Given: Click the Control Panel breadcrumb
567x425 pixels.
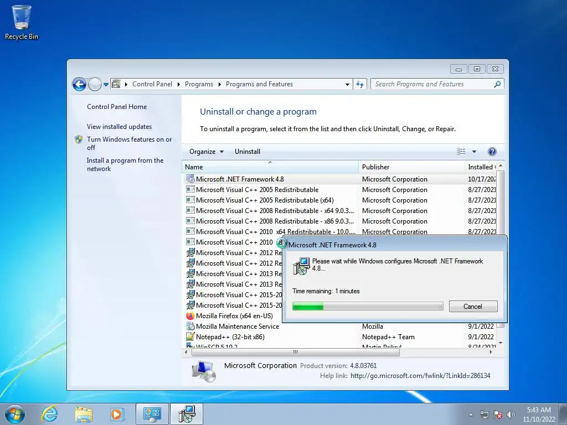Looking at the screenshot, I should pyautogui.click(x=152, y=84).
